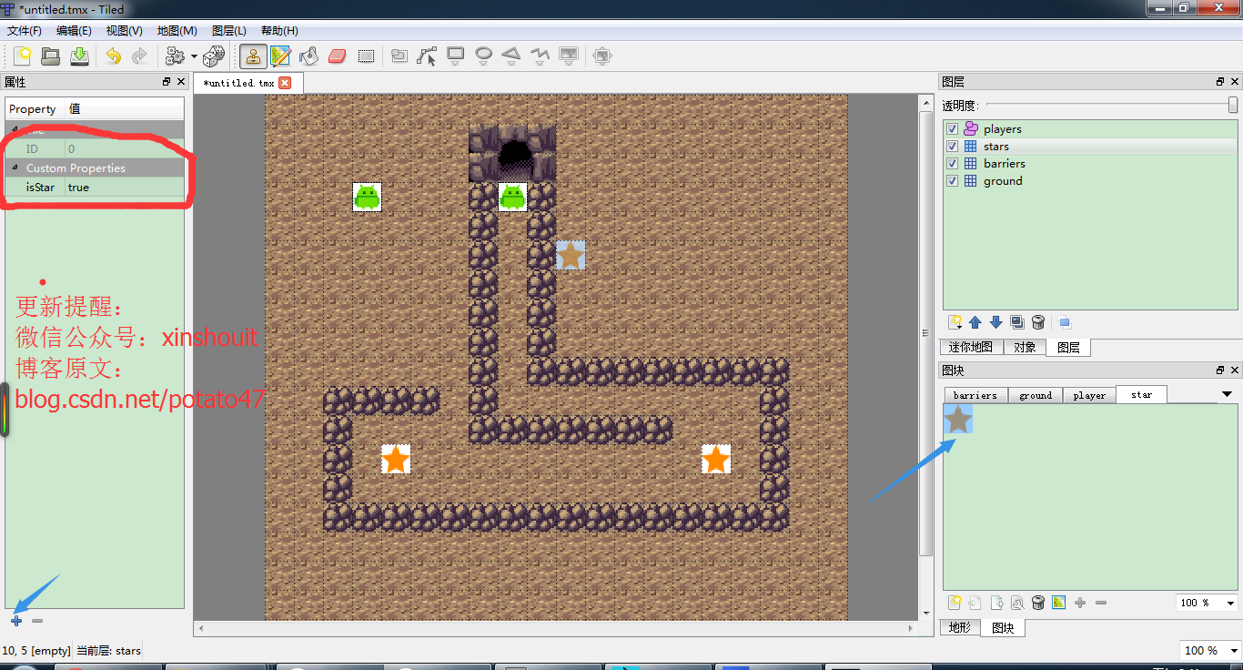1243x670 pixels.
Task: Toggle stars layer visibility checkbox
Action: [x=953, y=147]
